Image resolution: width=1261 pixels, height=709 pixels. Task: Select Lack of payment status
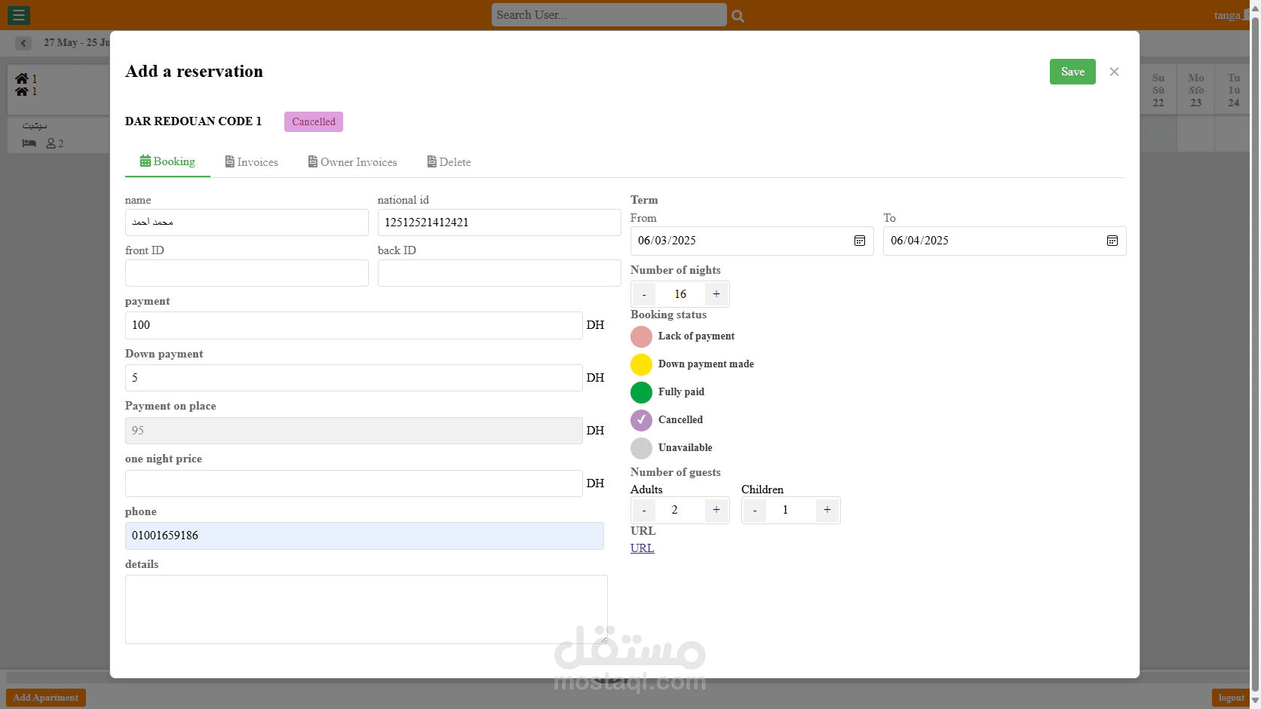tap(641, 336)
